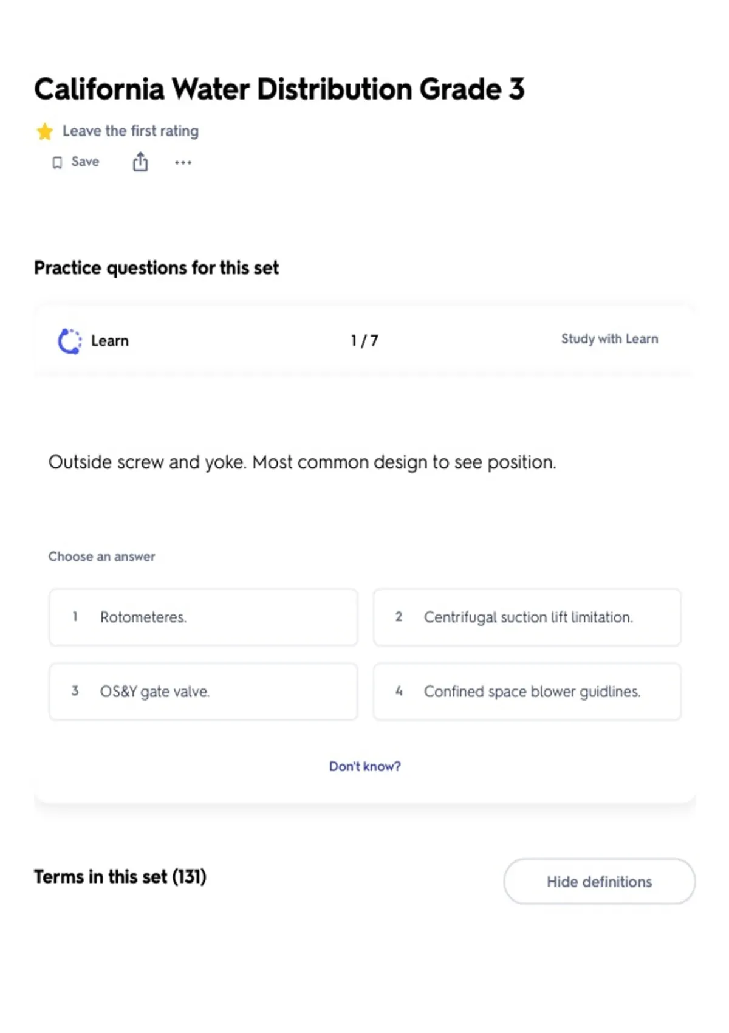Screen dimensions: 729x1033
Task: Choose answer 1 Rotometeres
Action: pyautogui.click(x=204, y=617)
